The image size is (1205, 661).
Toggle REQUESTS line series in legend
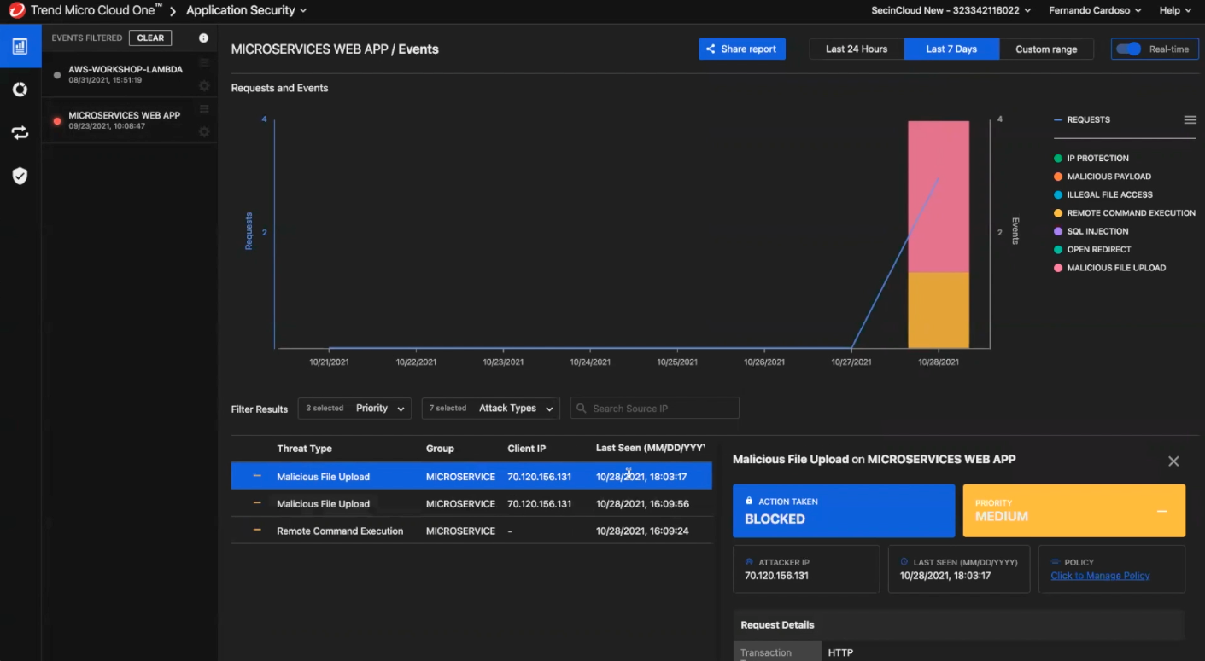(x=1082, y=120)
